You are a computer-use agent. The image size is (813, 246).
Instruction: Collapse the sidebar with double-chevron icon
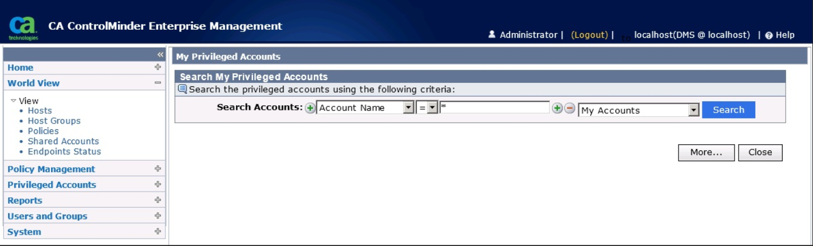pos(160,54)
